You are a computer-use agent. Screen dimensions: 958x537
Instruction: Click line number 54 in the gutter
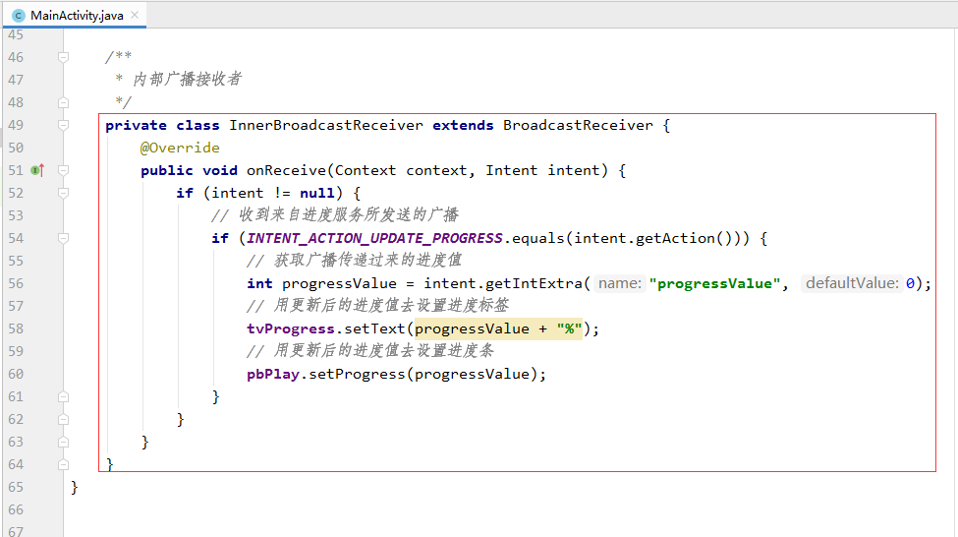(16, 238)
